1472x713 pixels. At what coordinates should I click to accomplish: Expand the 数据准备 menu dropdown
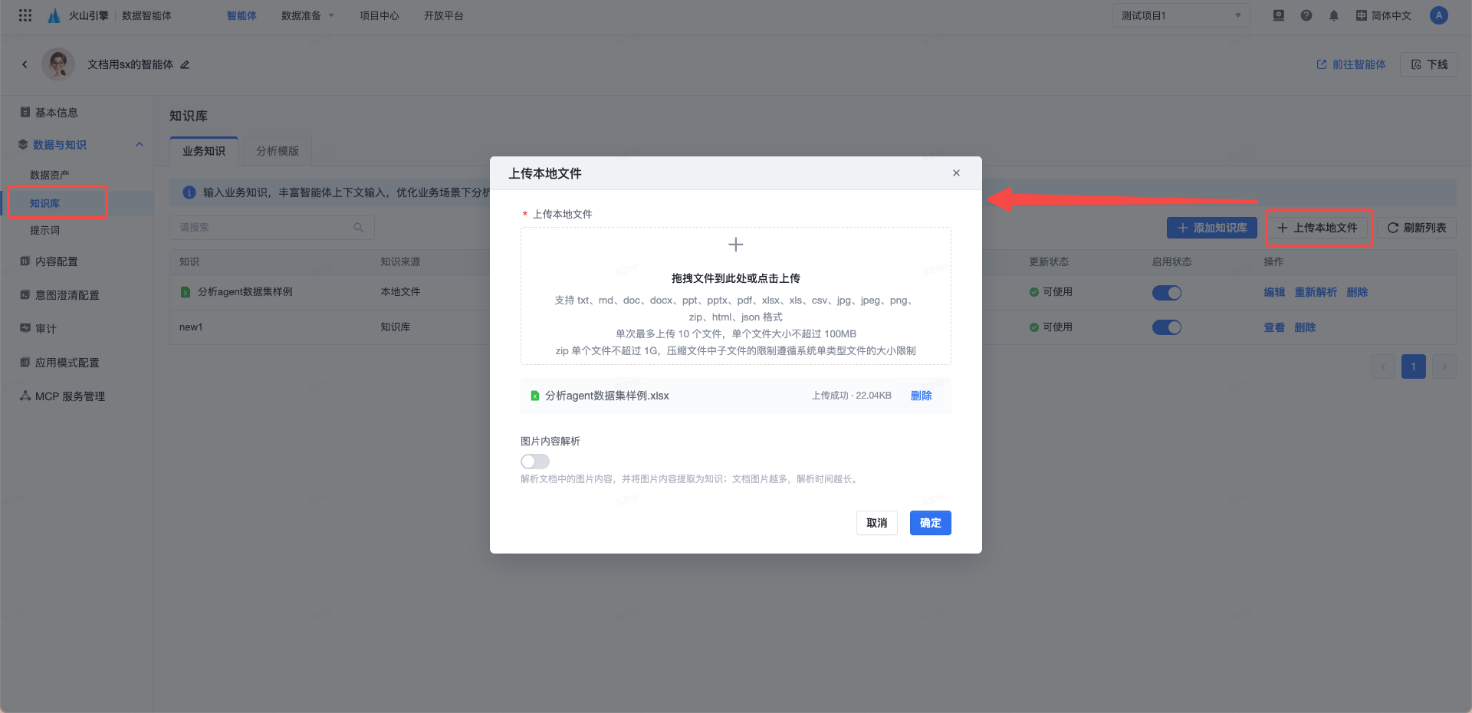307,15
